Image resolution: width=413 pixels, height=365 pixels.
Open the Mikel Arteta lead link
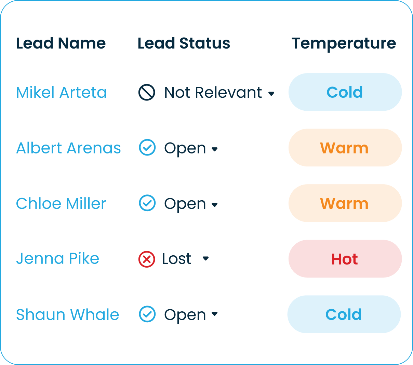point(62,92)
